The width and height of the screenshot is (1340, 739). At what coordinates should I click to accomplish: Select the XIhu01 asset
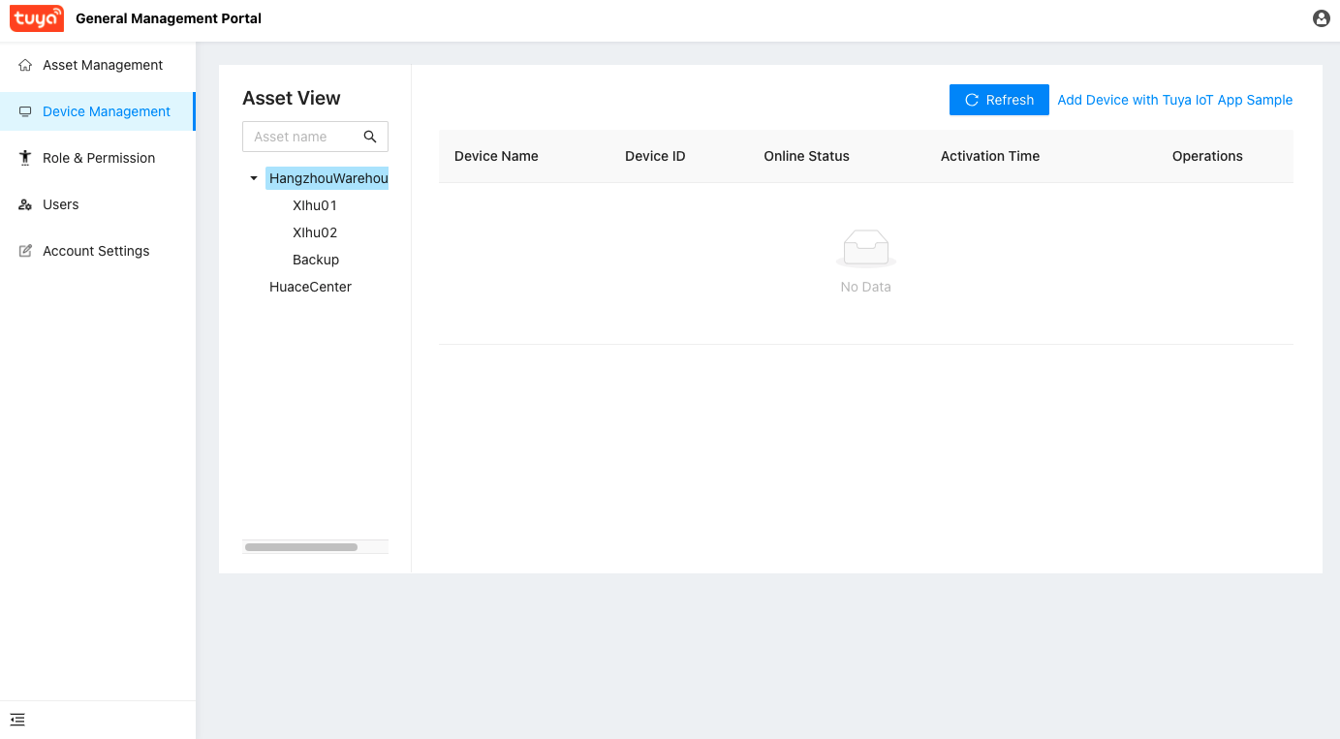click(315, 205)
